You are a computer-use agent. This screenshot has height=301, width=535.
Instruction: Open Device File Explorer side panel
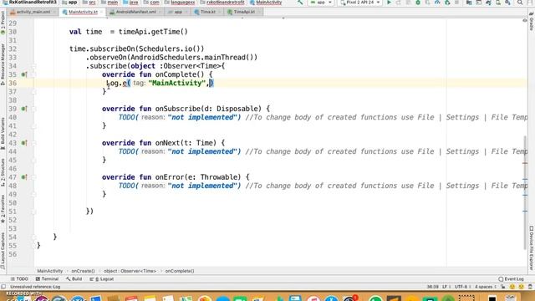532,247
